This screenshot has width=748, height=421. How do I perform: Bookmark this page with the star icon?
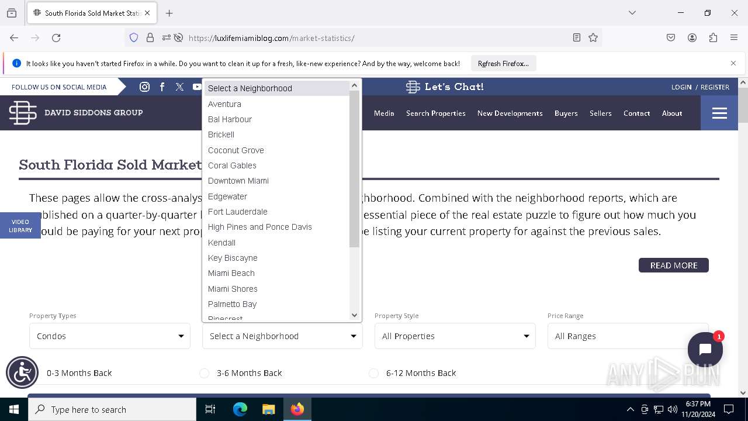point(593,37)
